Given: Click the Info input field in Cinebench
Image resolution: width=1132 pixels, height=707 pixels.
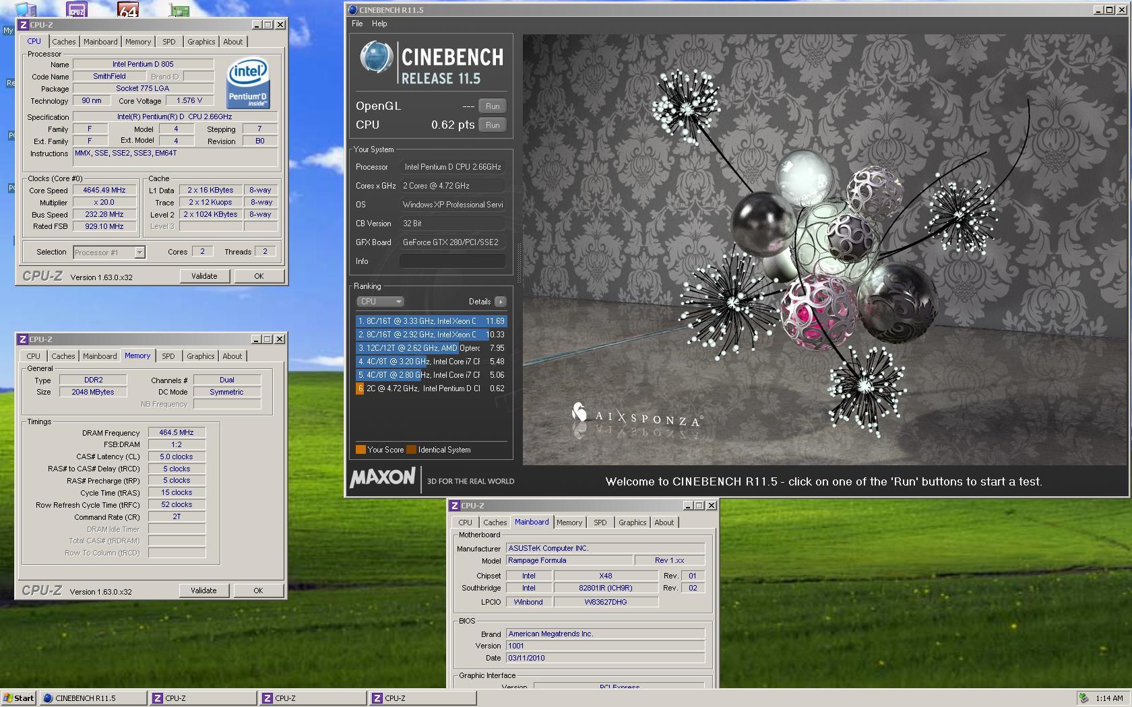Looking at the screenshot, I should click(452, 261).
